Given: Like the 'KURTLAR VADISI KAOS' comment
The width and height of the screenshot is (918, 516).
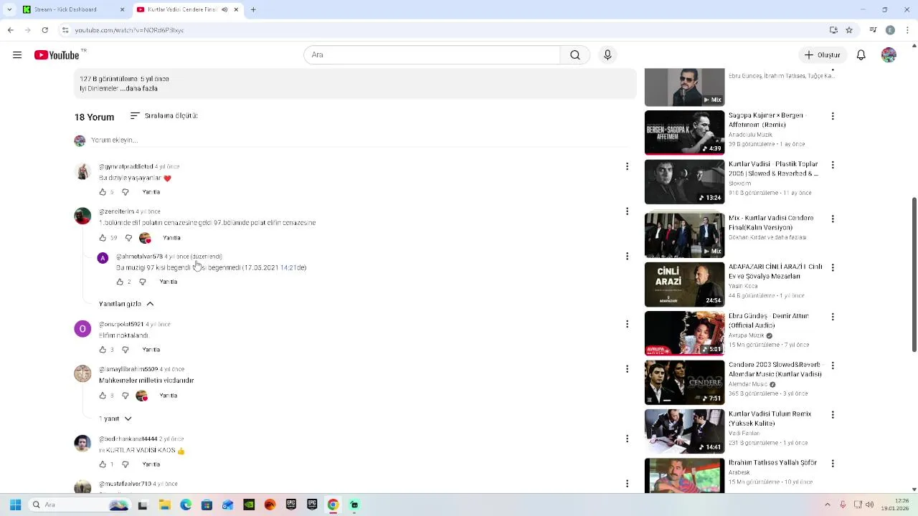Looking at the screenshot, I should click(103, 464).
